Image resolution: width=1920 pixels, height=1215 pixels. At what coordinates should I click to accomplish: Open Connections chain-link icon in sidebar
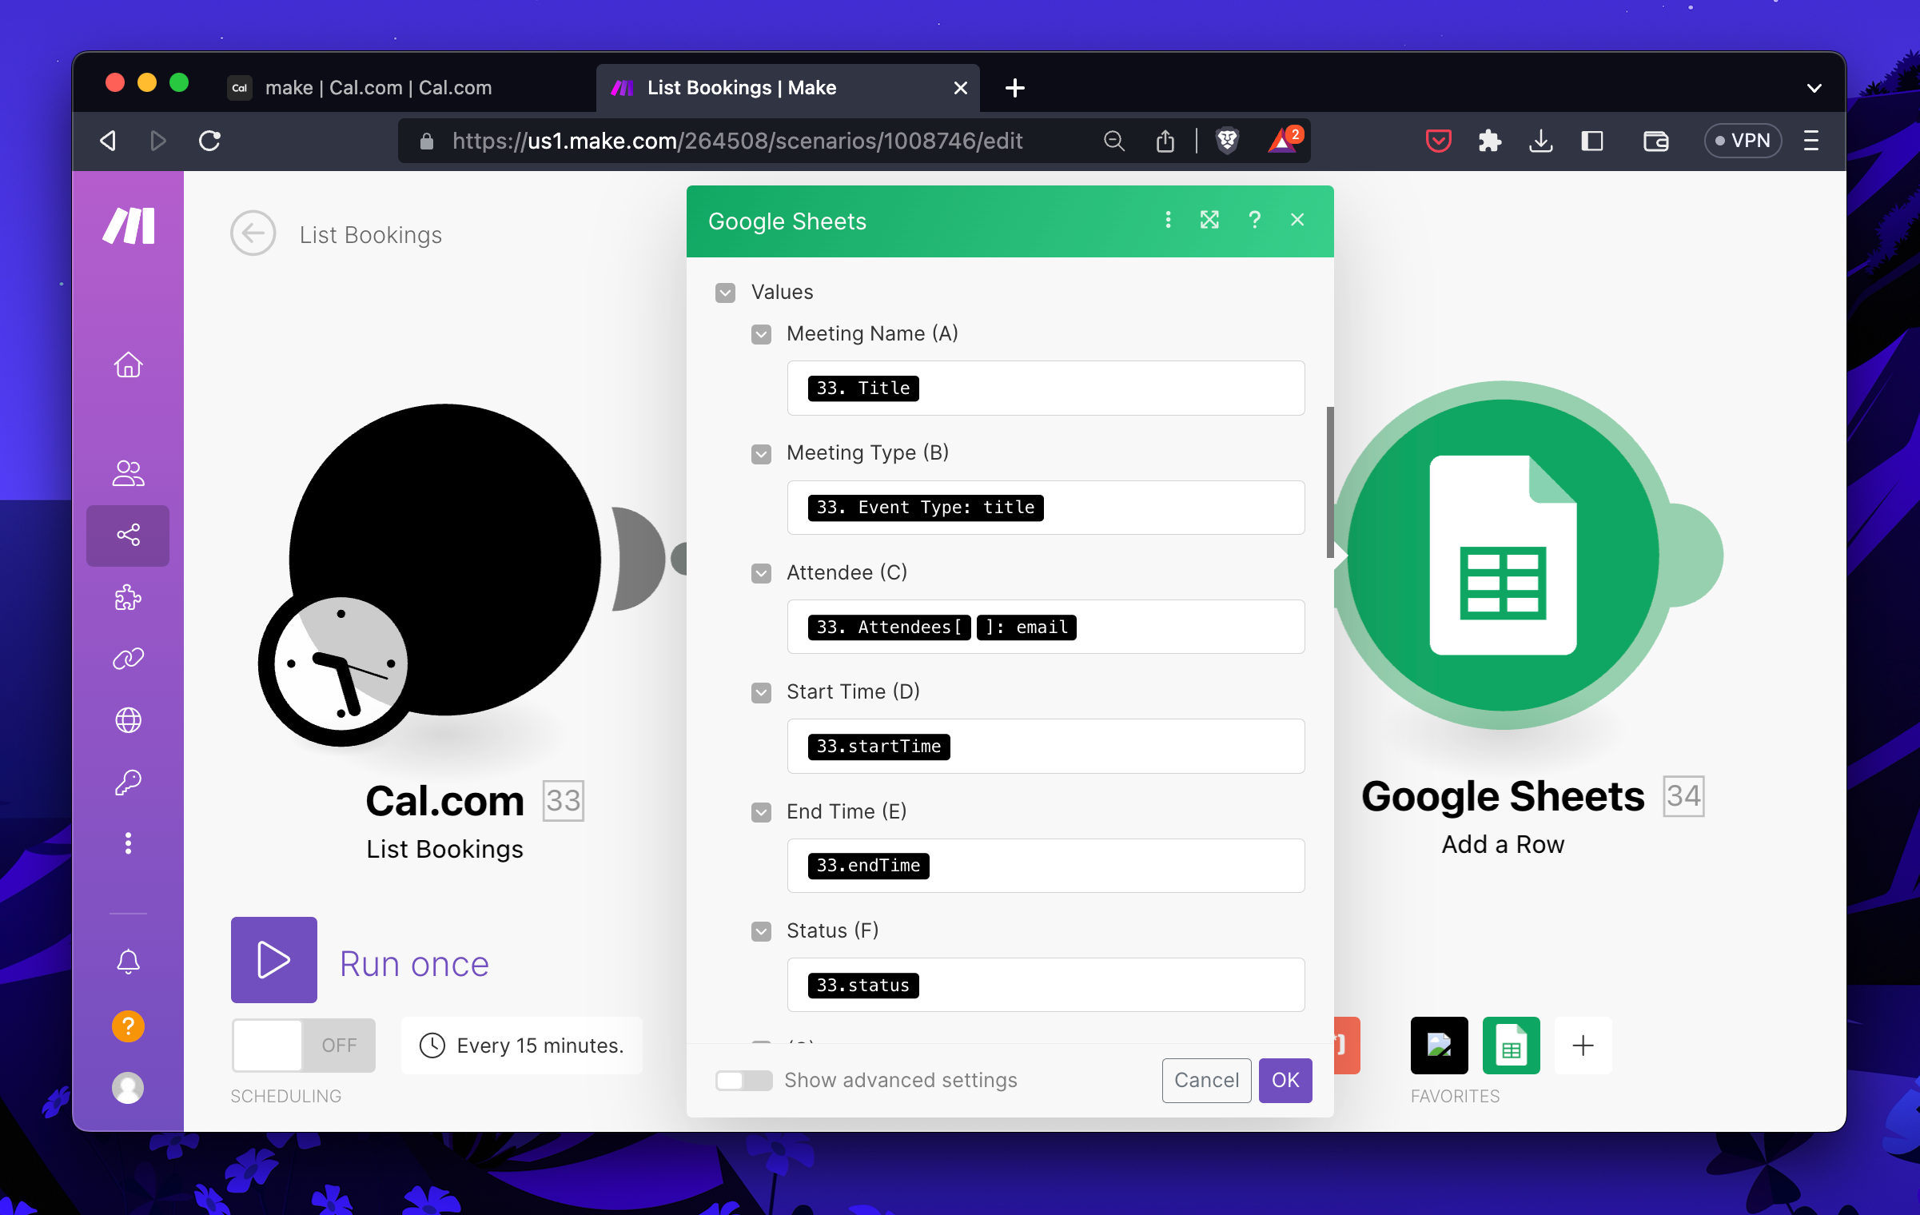tap(128, 659)
